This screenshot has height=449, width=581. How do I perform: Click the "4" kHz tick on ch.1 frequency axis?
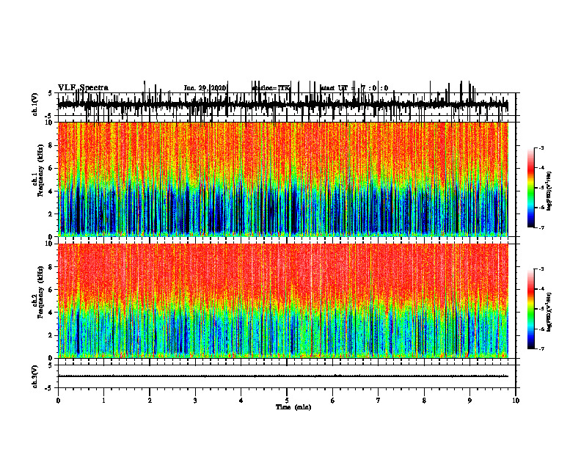click(51, 191)
